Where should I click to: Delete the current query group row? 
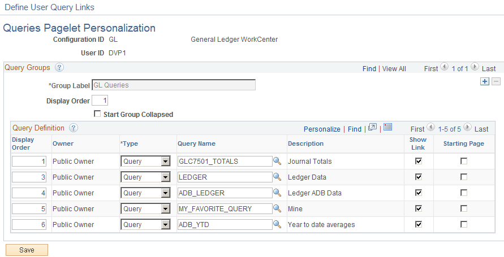click(496, 81)
